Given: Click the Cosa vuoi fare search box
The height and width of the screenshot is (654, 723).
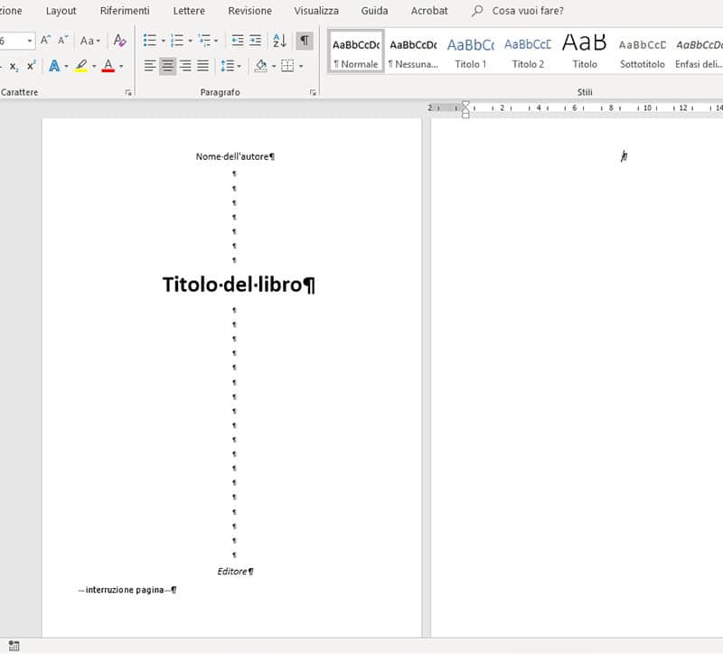Looking at the screenshot, I should click(x=528, y=11).
